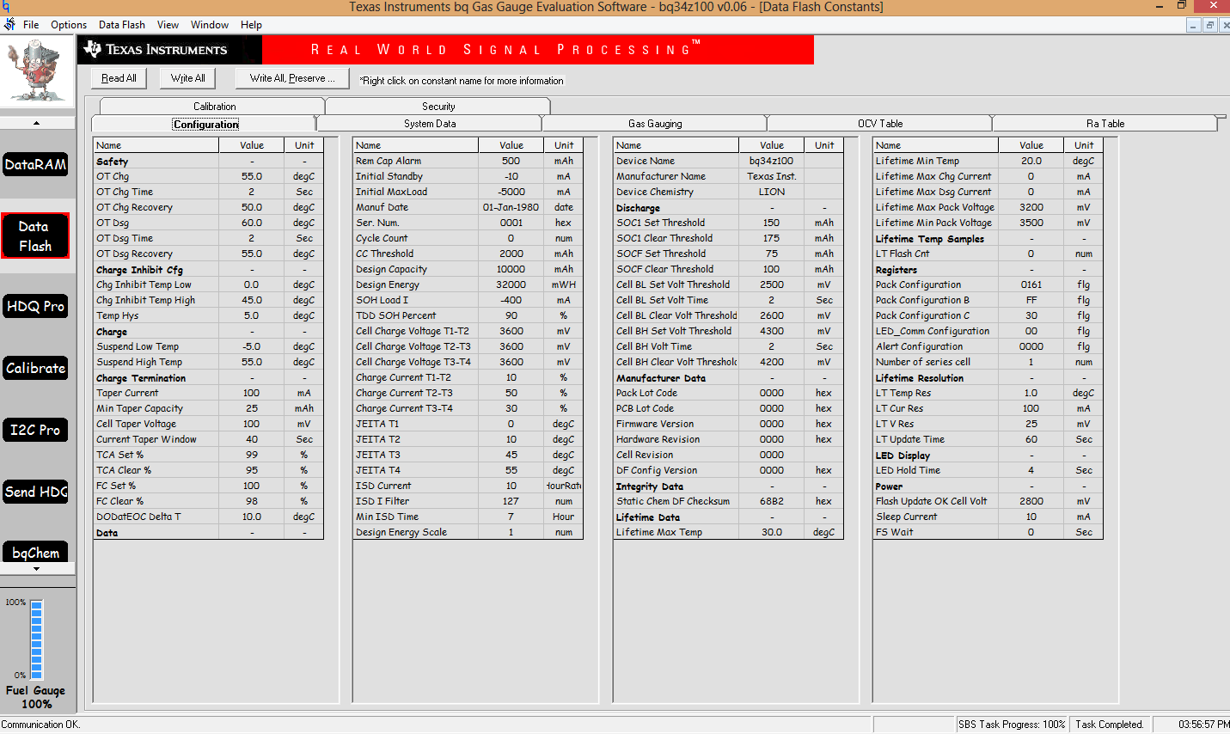Select the Configuration tab

click(x=205, y=124)
